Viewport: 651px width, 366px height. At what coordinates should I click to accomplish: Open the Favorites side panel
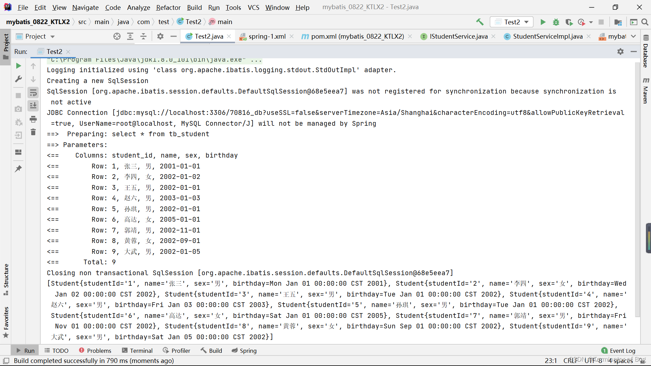pos(6,322)
